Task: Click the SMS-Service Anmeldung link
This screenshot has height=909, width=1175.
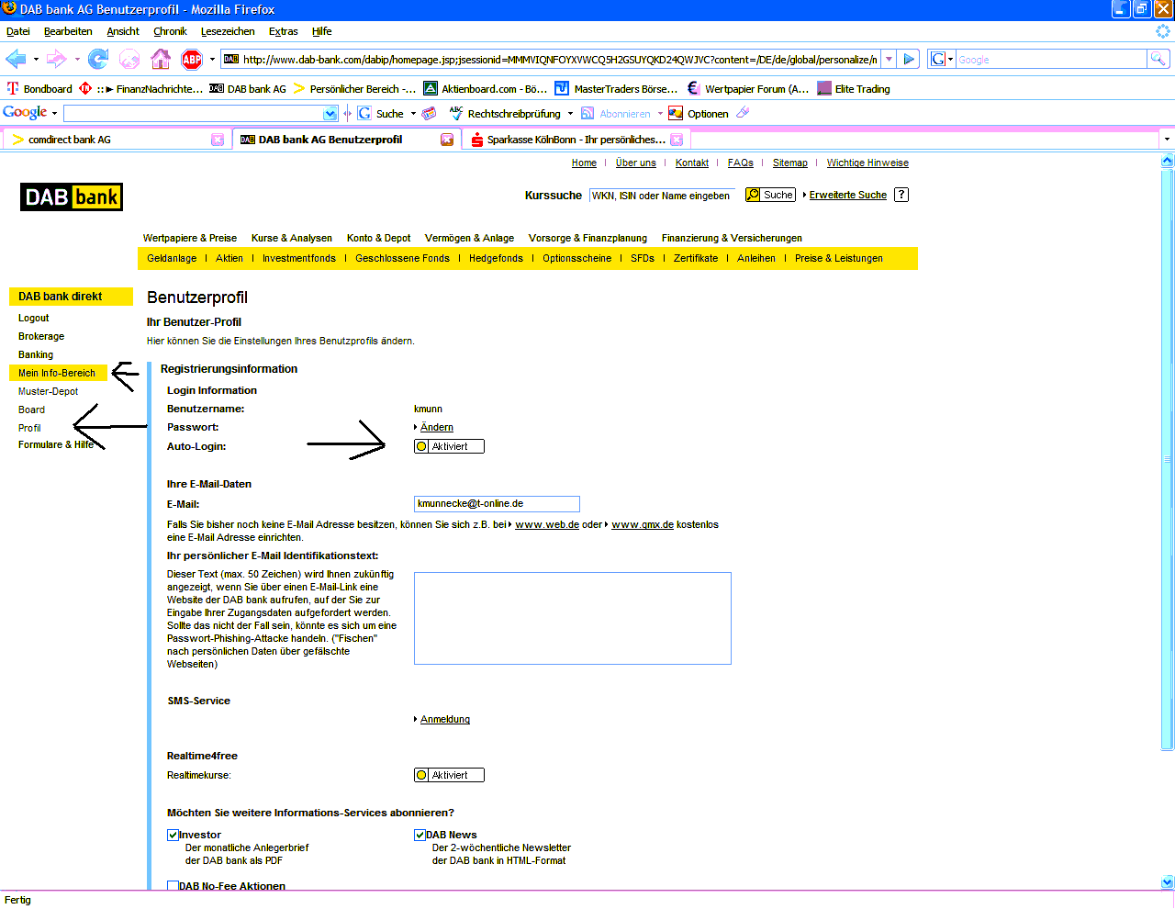Action: (x=445, y=719)
